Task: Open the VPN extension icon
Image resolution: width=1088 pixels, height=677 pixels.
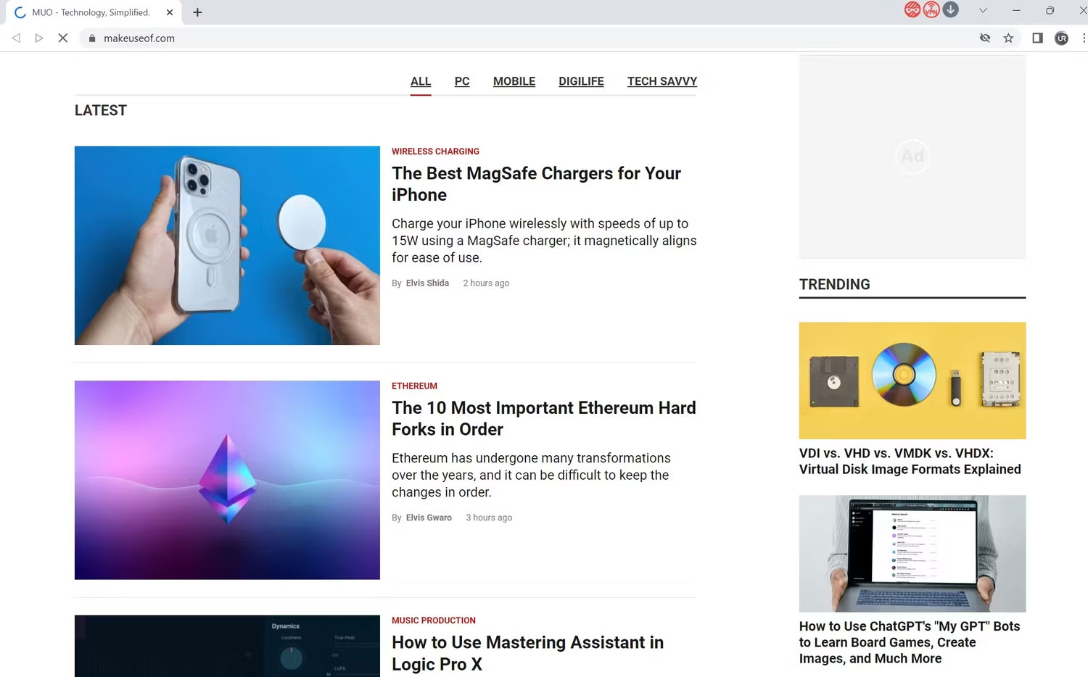Action: coord(931,10)
